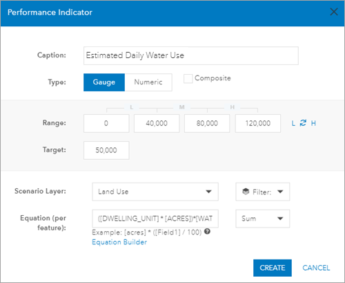
Task: Click the range field showing 40,000
Action: pos(157,123)
